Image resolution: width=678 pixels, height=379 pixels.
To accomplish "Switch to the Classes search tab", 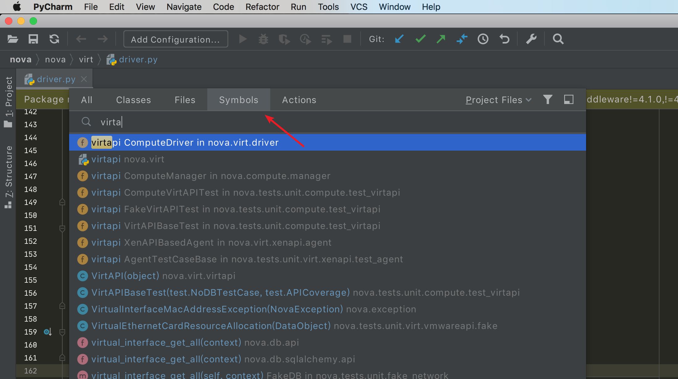I will pos(133,100).
